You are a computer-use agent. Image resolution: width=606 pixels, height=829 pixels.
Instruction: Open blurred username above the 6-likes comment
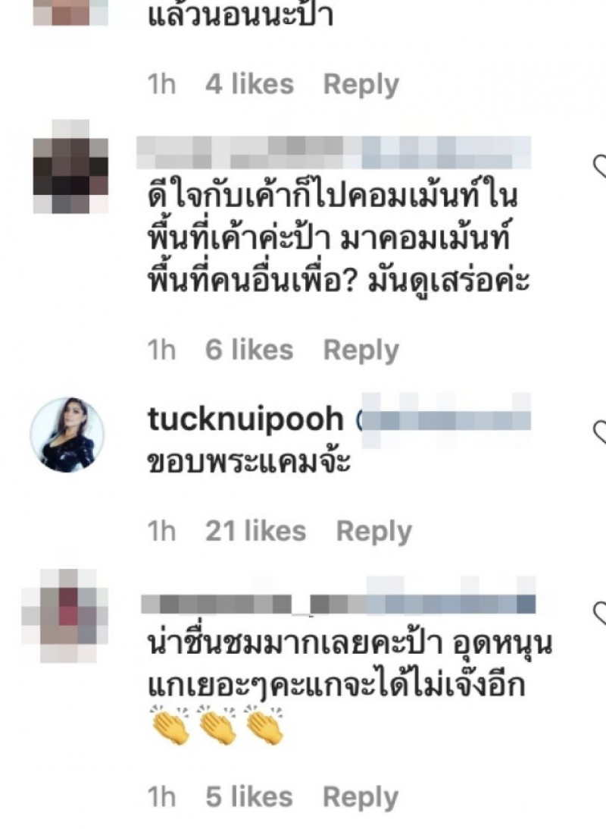point(333,152)
